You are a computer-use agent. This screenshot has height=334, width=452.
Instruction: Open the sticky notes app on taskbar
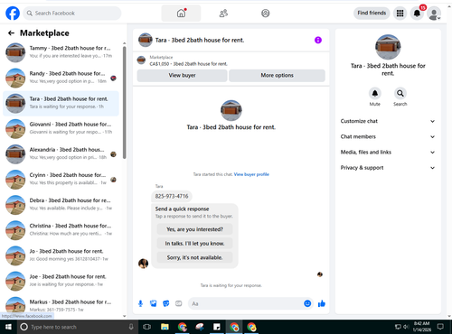(x=217, y=327)
